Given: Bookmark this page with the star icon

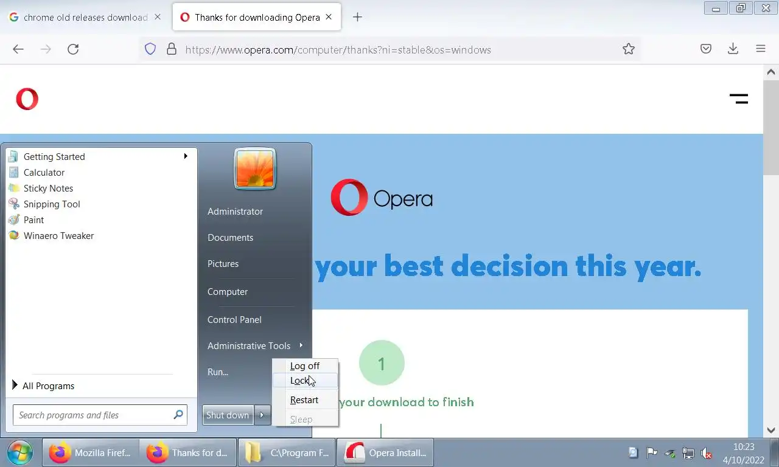Looking at the screenshot, I should (x=629, y=49).
